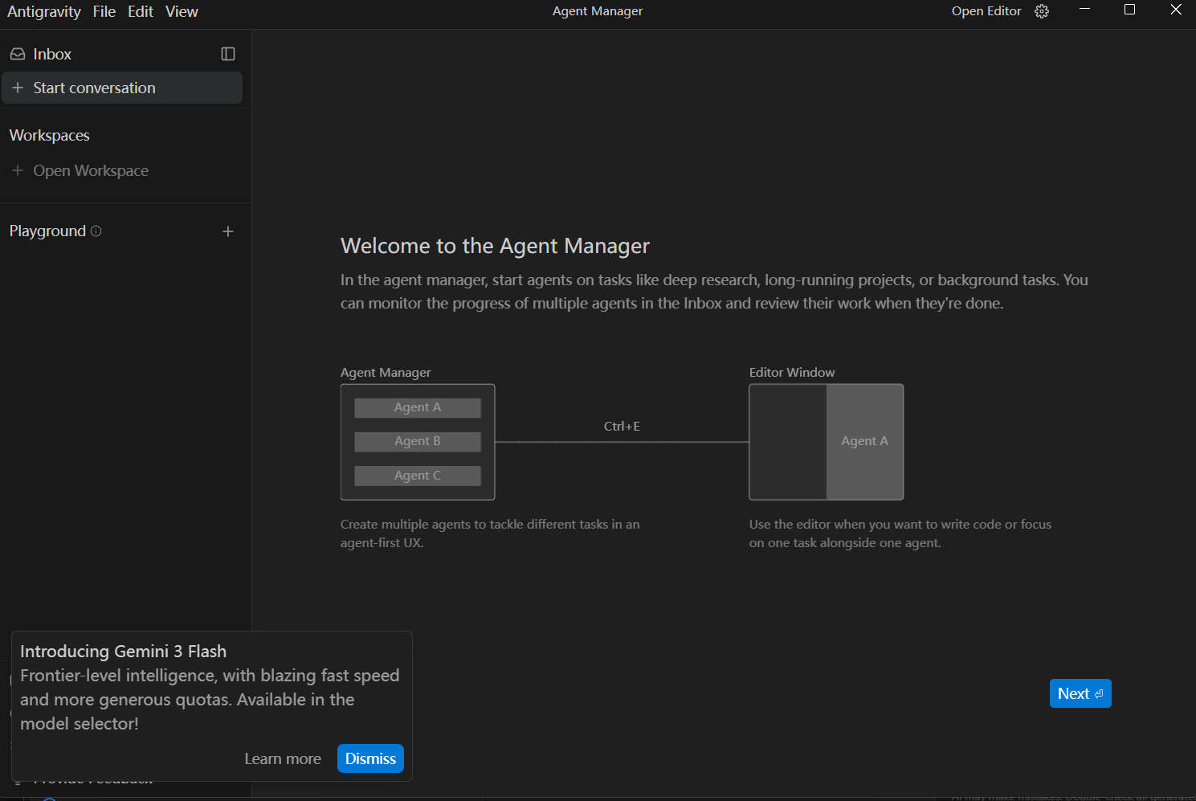Click Open Editor in the title bar

tap(986, 11)
